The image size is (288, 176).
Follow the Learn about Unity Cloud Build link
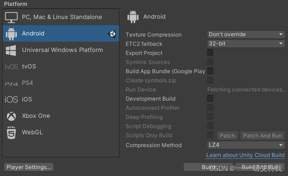[x=245, y=155]
